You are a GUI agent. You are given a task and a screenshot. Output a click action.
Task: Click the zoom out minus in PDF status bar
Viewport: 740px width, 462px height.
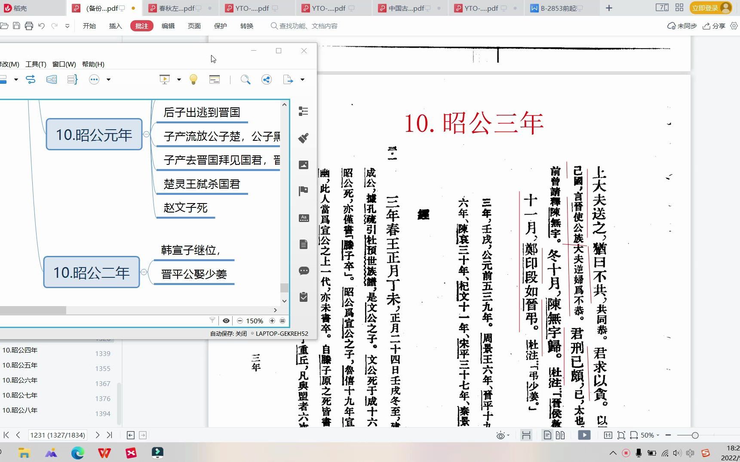(668, 435)
